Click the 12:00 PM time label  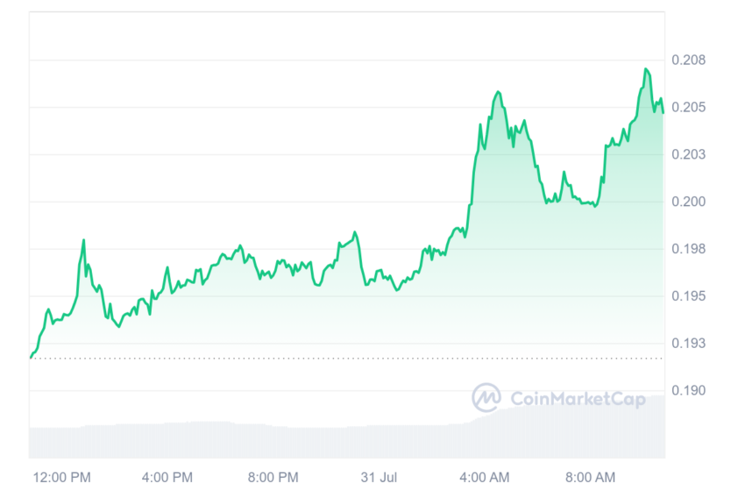61,477
